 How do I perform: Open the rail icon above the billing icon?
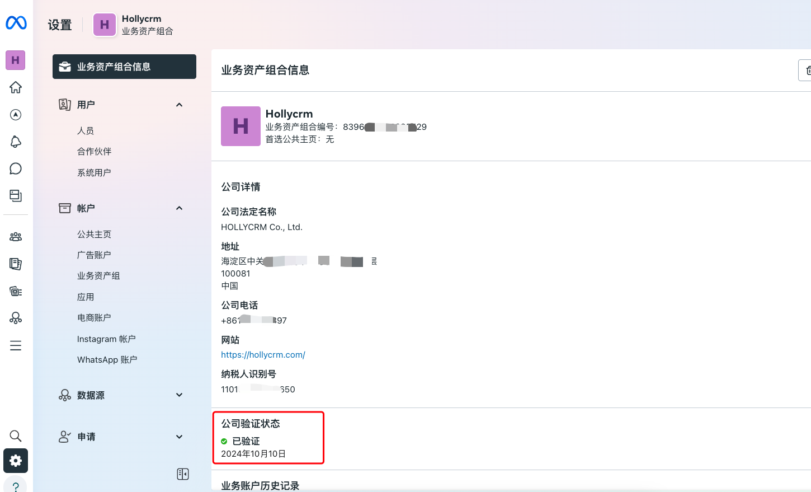[16, 264]
